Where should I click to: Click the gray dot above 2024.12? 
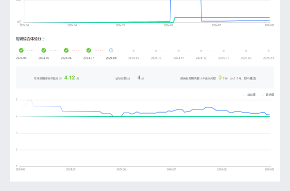[201, 51]
